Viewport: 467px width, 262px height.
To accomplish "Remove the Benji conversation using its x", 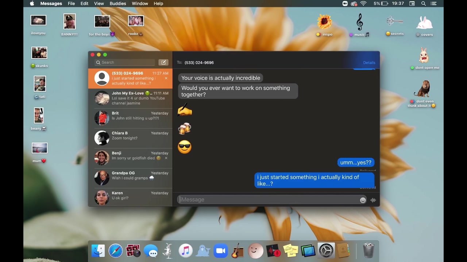I will [x=166, y=158].
